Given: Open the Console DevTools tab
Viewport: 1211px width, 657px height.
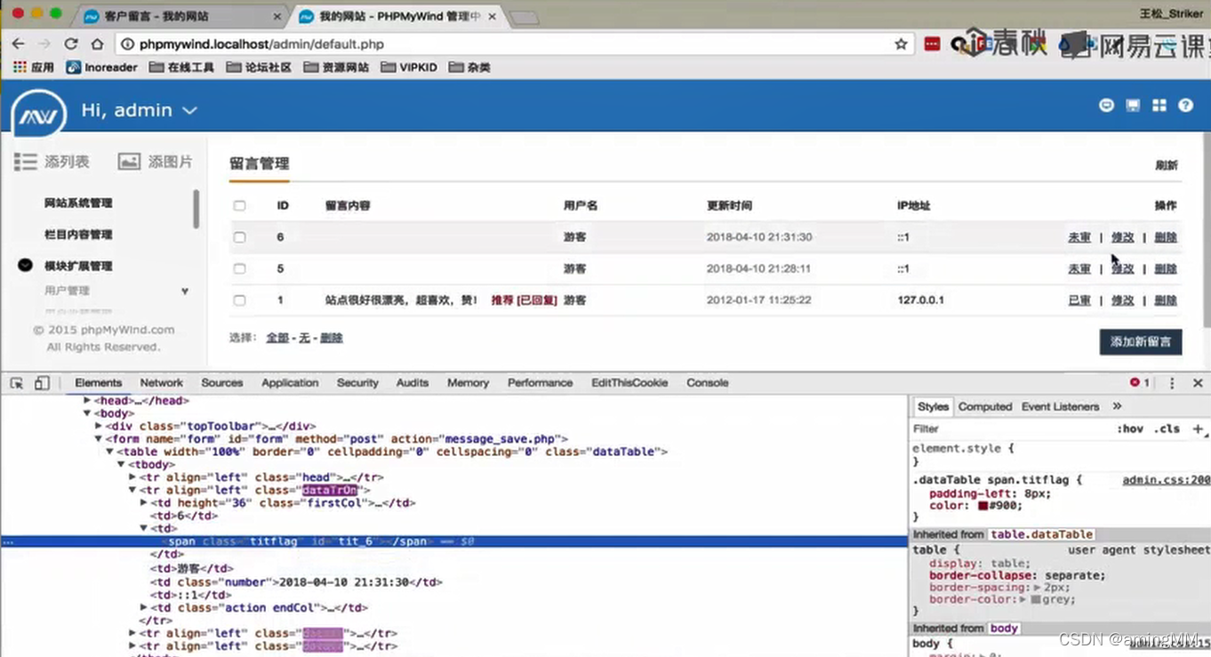Looking at the screenshot, I should pos(707,383).
